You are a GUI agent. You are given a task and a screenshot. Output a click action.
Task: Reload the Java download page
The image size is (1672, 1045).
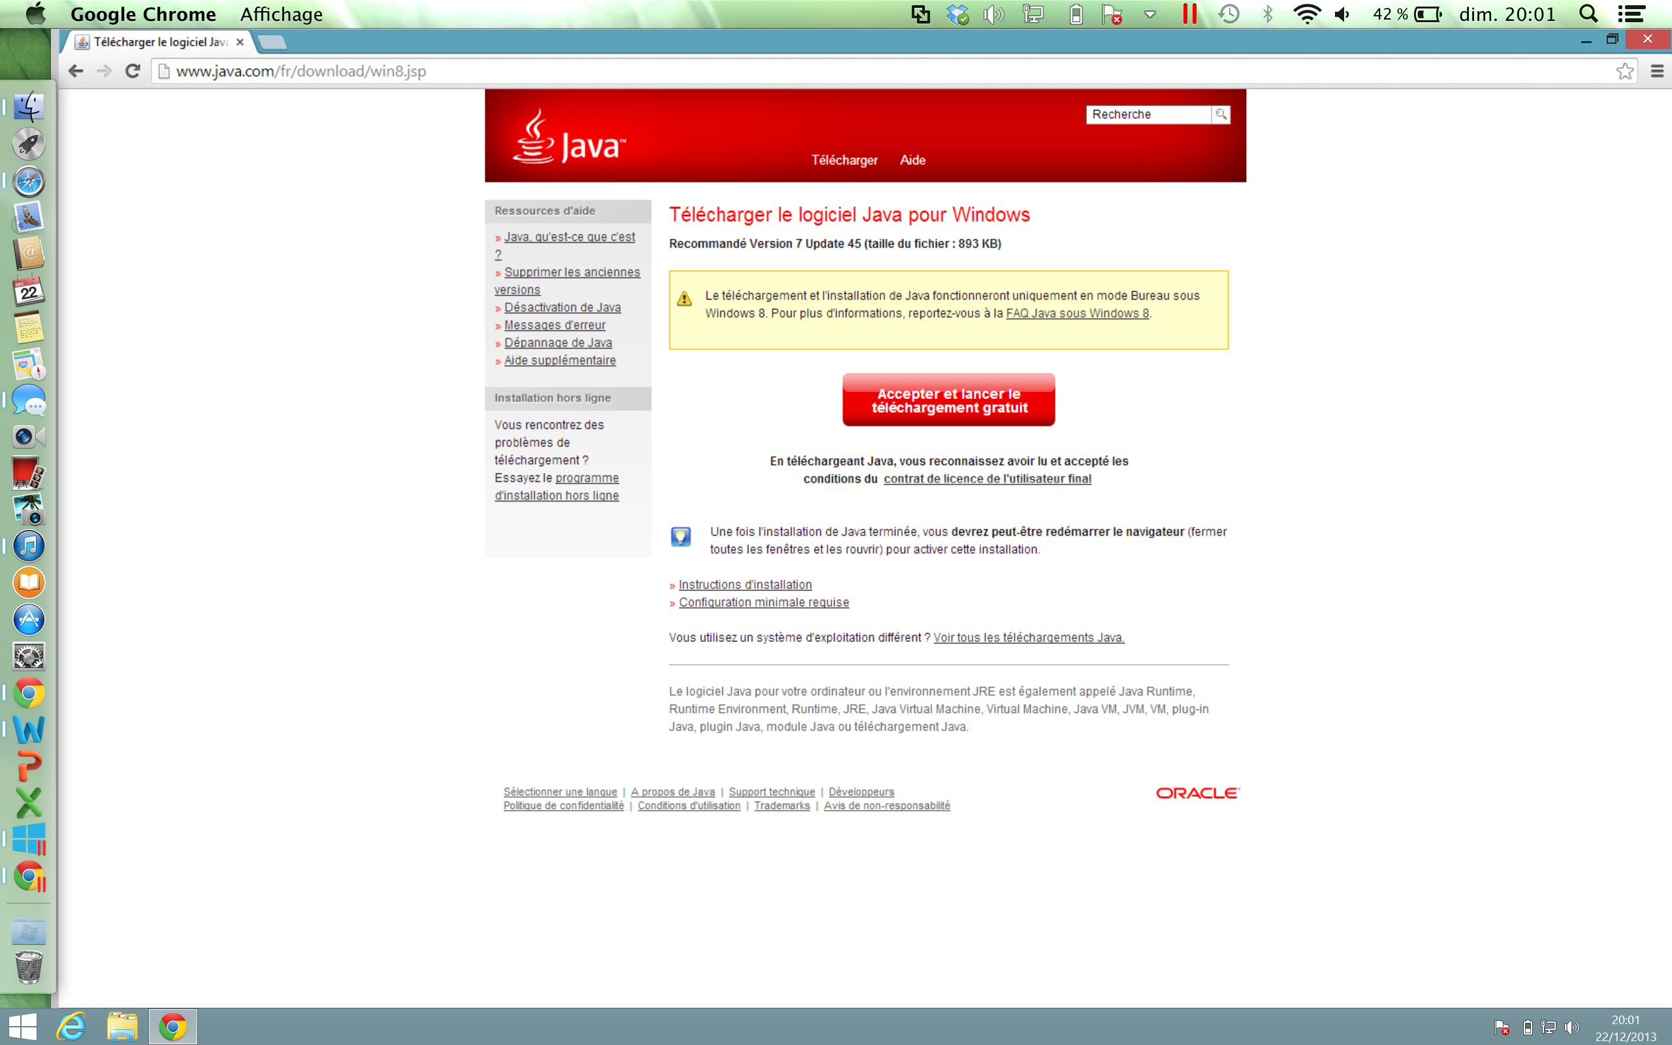(133, 71)
